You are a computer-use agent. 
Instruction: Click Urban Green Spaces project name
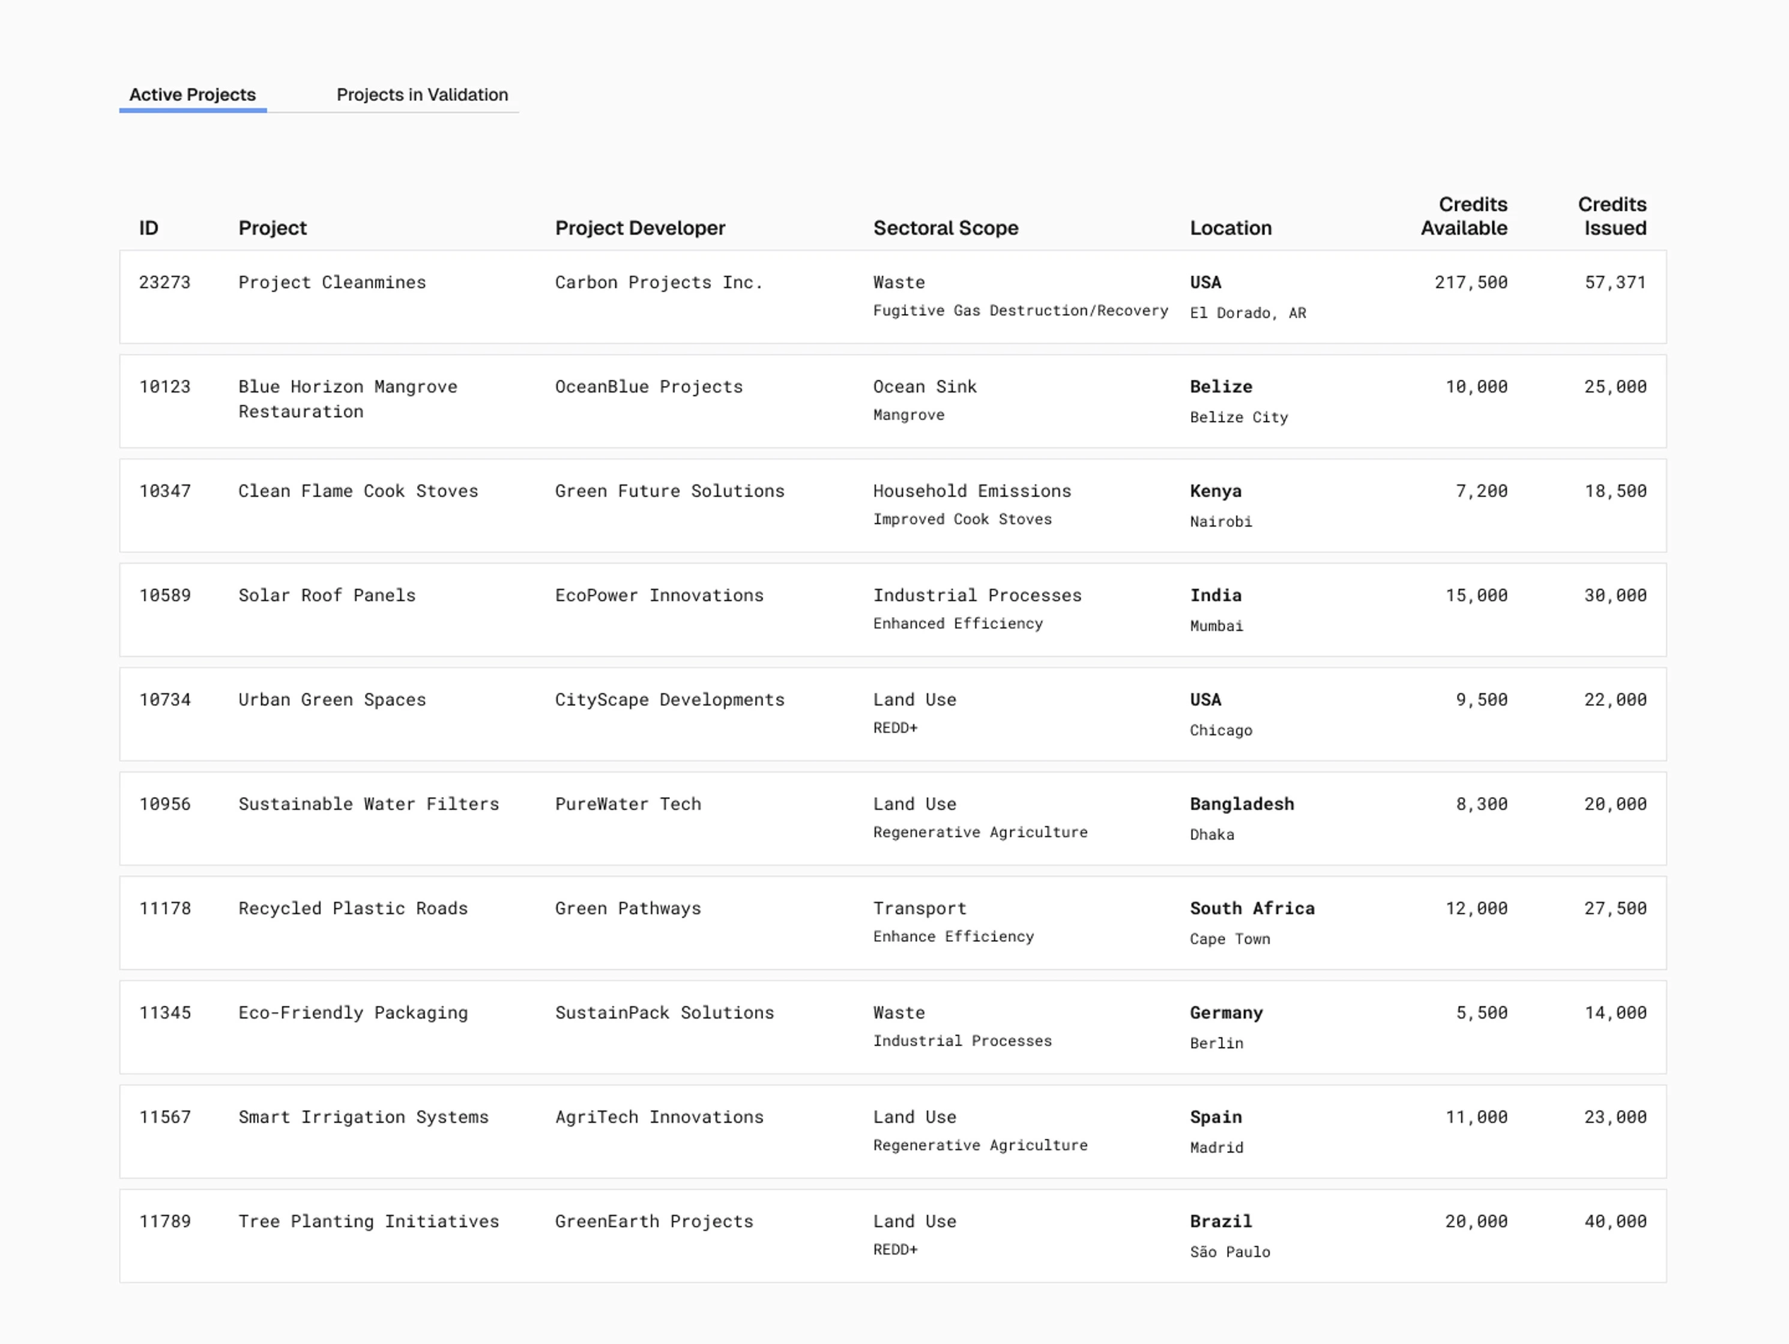point(331,699)
